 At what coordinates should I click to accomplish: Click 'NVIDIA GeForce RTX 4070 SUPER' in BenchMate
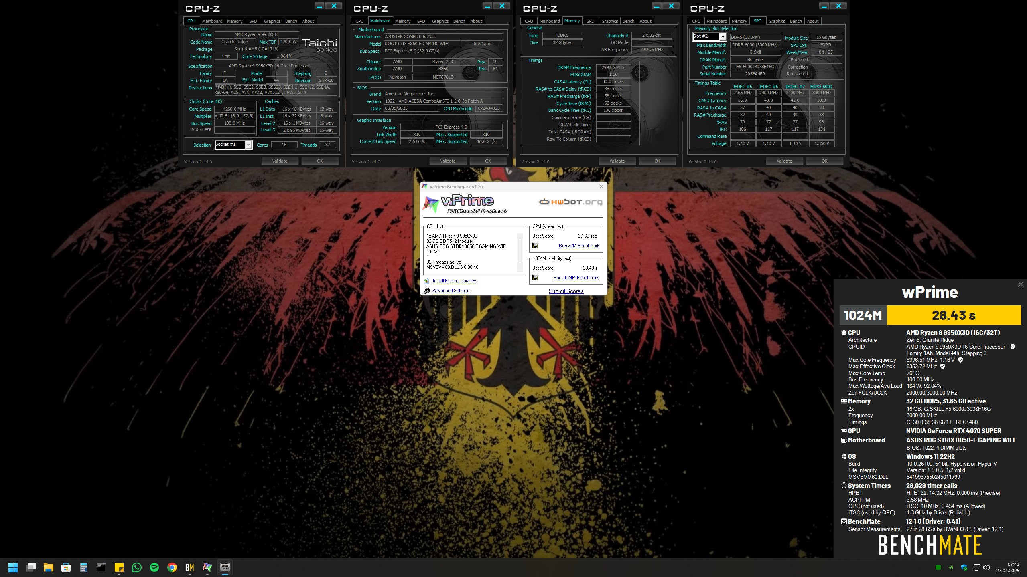coord(954,431)
